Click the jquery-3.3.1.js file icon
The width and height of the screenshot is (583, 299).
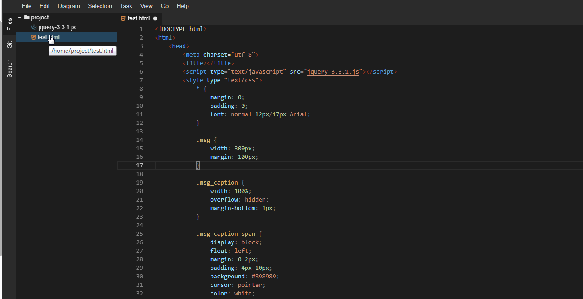[34, 27]
